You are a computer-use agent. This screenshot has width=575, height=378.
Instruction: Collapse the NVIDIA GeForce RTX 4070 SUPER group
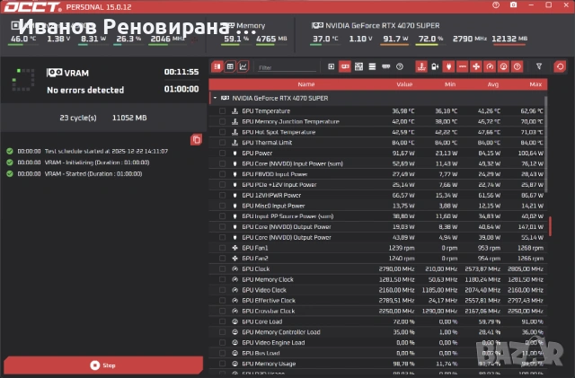click(x=216, y=98)
